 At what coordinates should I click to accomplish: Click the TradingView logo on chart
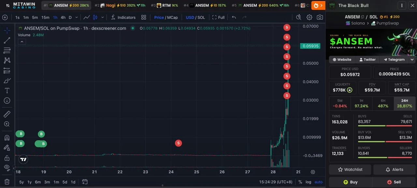coord(23,159)
